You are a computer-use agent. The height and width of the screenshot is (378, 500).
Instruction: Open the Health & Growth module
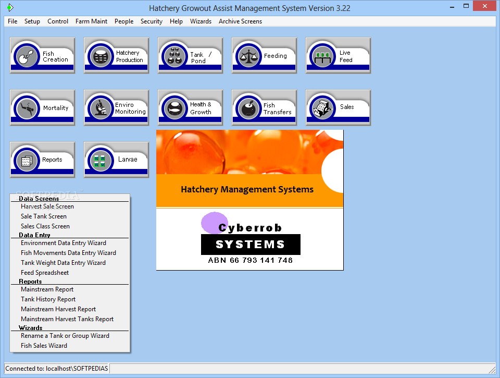(x=191, y=107)
